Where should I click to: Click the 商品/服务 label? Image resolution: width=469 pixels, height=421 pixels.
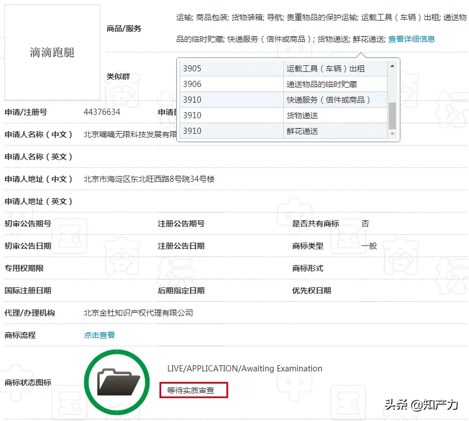[124, 28]
